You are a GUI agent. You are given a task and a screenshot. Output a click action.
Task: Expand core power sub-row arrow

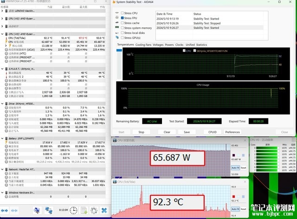(6, 45)
